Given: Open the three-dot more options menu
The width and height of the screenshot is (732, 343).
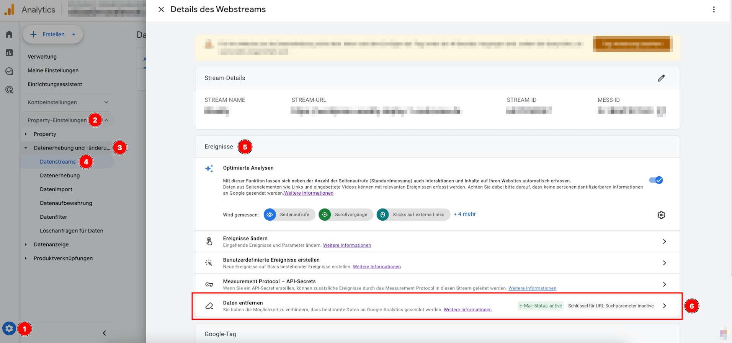Looking at the screenshot, I should click(714, 10).
